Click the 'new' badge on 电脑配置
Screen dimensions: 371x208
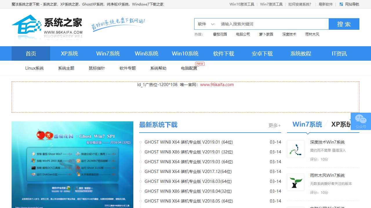pyautogui.click(x=200, y=64)
